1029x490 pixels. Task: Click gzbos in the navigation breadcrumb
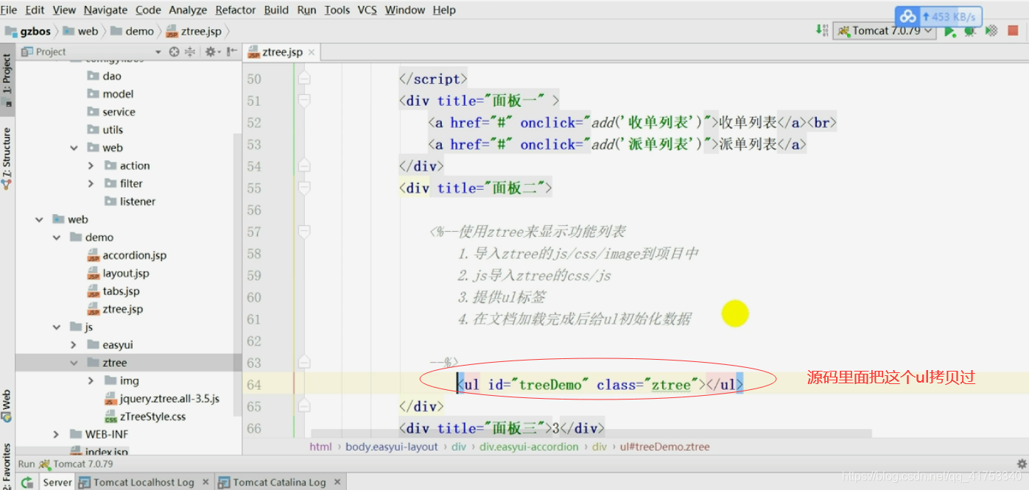coord(29,31)
